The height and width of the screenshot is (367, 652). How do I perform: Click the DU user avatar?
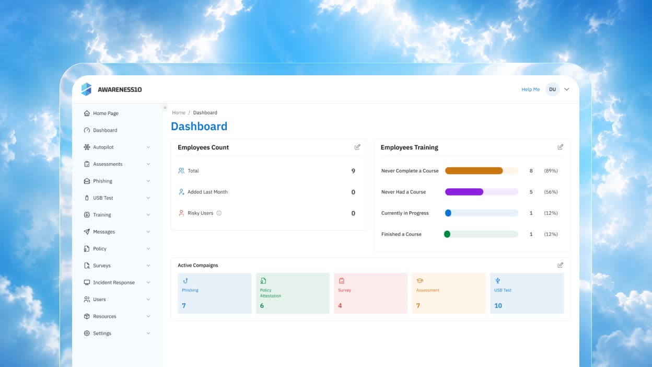click(x=552, y=89)
